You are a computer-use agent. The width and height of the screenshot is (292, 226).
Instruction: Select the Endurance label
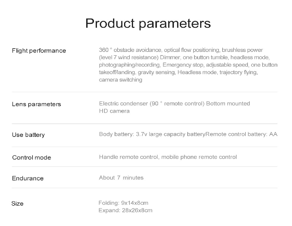28,178
